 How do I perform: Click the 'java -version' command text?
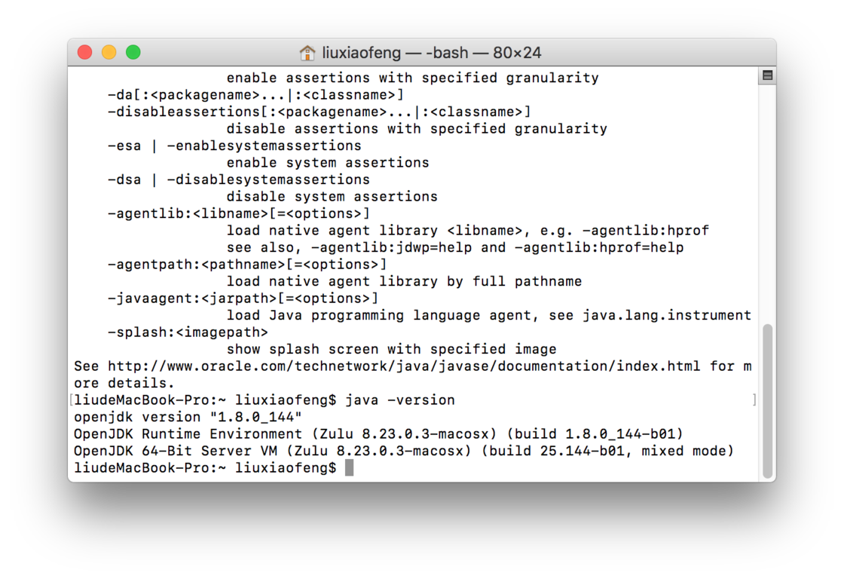point(400,400)
